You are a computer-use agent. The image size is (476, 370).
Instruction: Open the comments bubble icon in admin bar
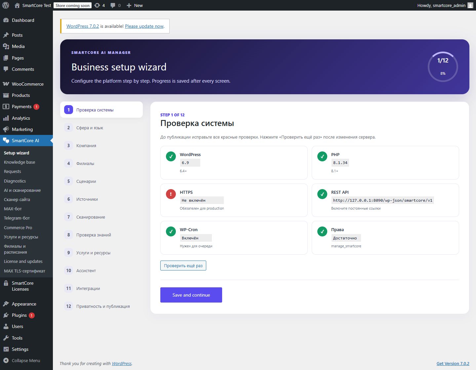(113, 5)
